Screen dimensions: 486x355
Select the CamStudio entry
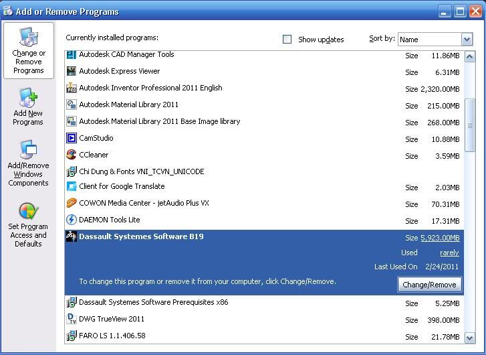pyautogui.click(x=264, y=139)
